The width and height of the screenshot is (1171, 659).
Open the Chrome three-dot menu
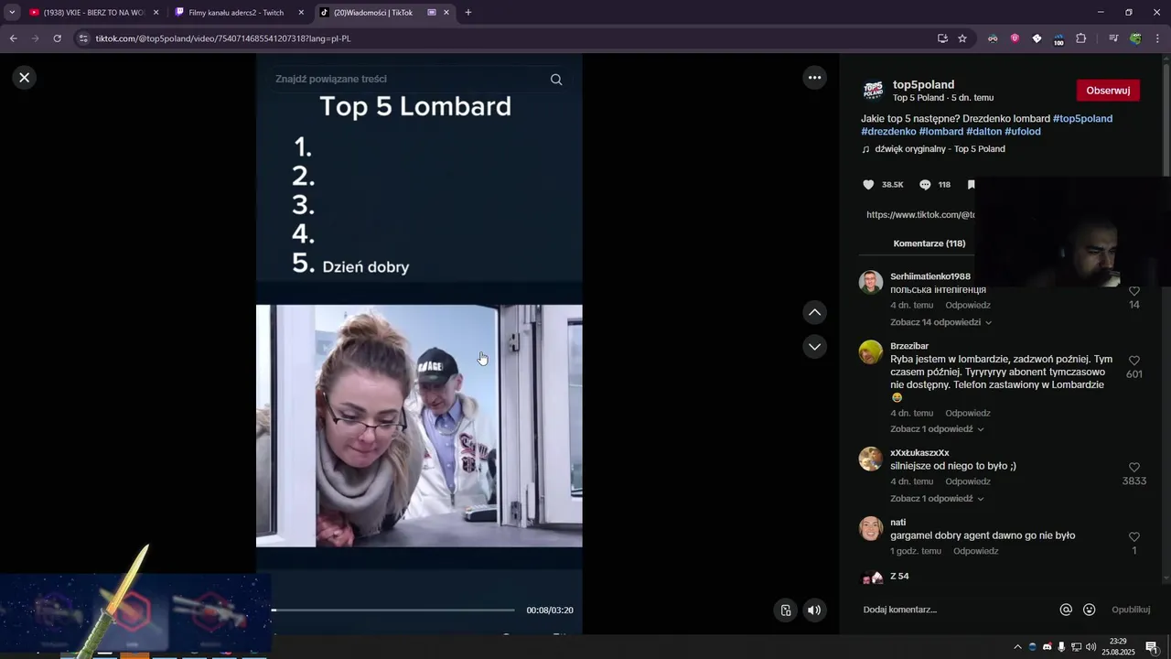click(1157, 38)
